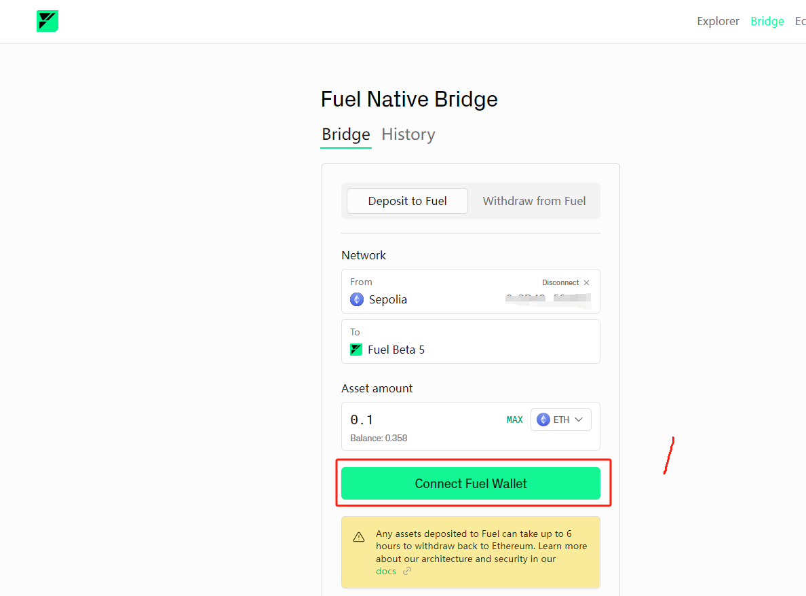Set amount with MAX button
Image resolution: width=806 pixels, height=596 pixels.
click(514, 420)
